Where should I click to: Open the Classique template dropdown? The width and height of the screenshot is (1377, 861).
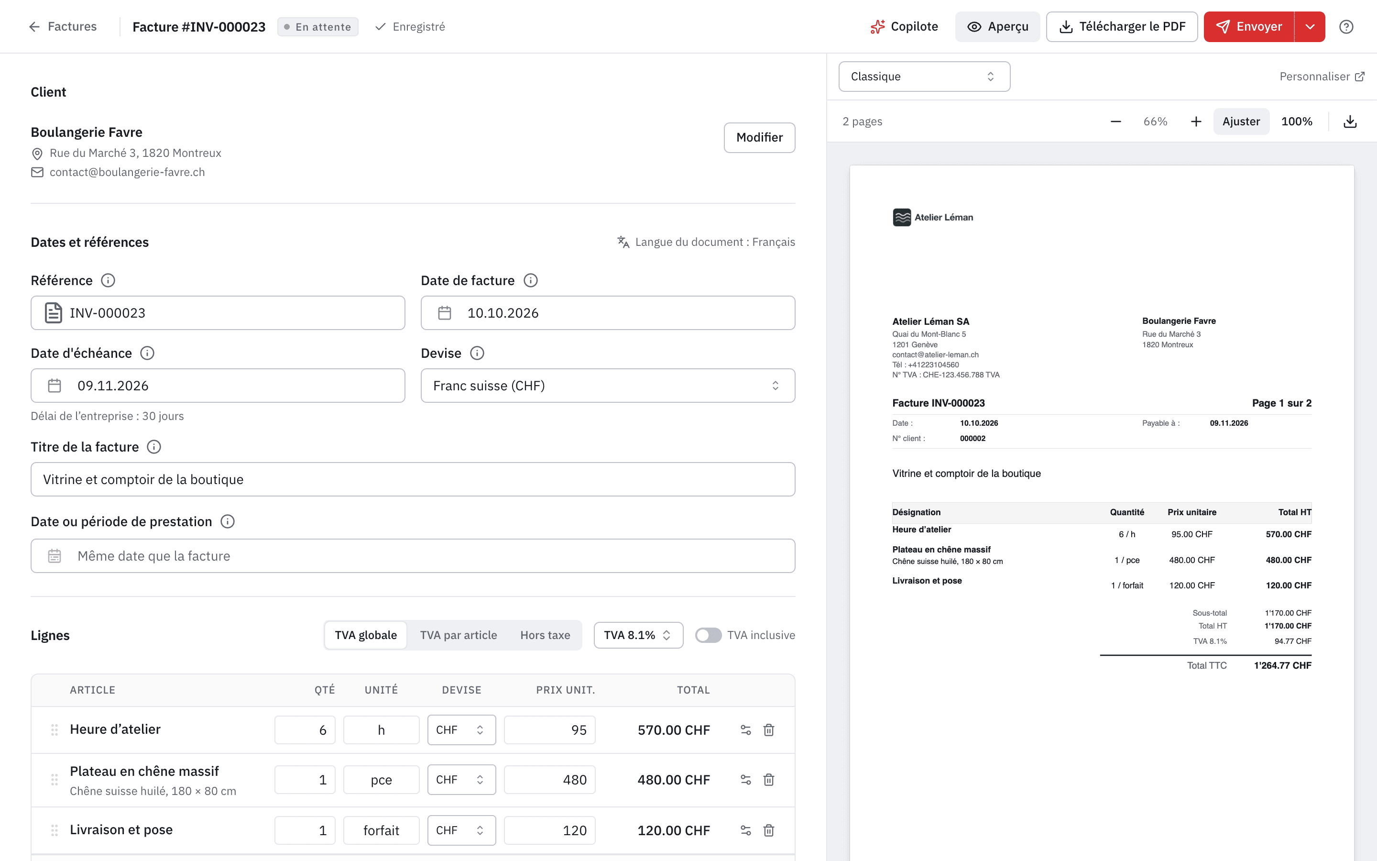coord(924,77)
